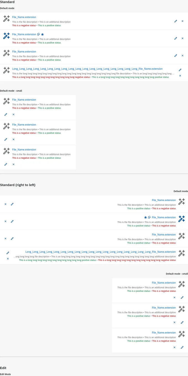Screen dimensions: 188x376
Task: Open long file name link in left-to-right list
Action: (87, 69)
